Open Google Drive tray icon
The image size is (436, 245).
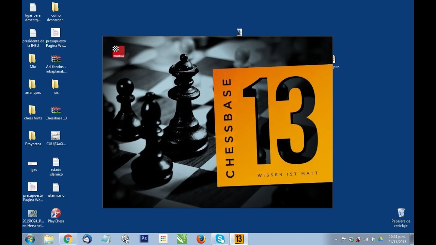(x=380, y=239)
